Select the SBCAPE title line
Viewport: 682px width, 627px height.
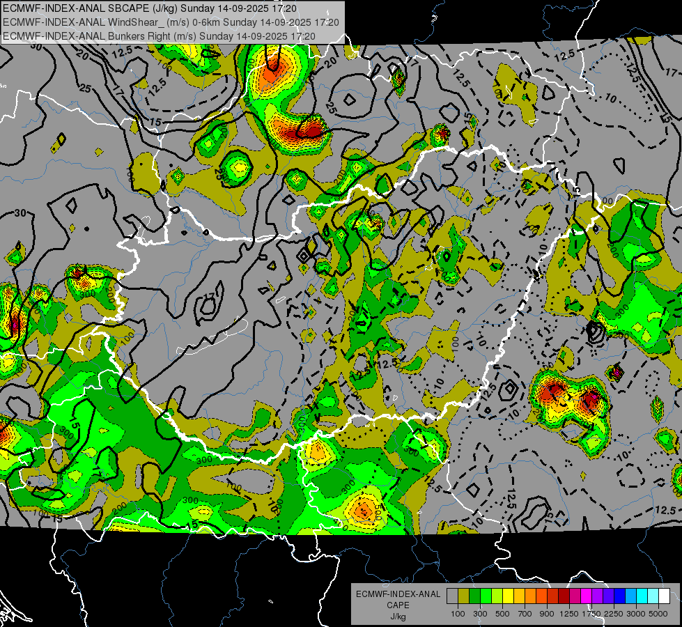(150, 8)
